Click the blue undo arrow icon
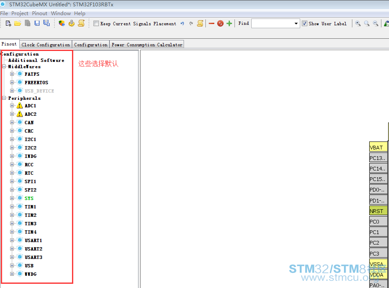 click(x=182, y=24)
